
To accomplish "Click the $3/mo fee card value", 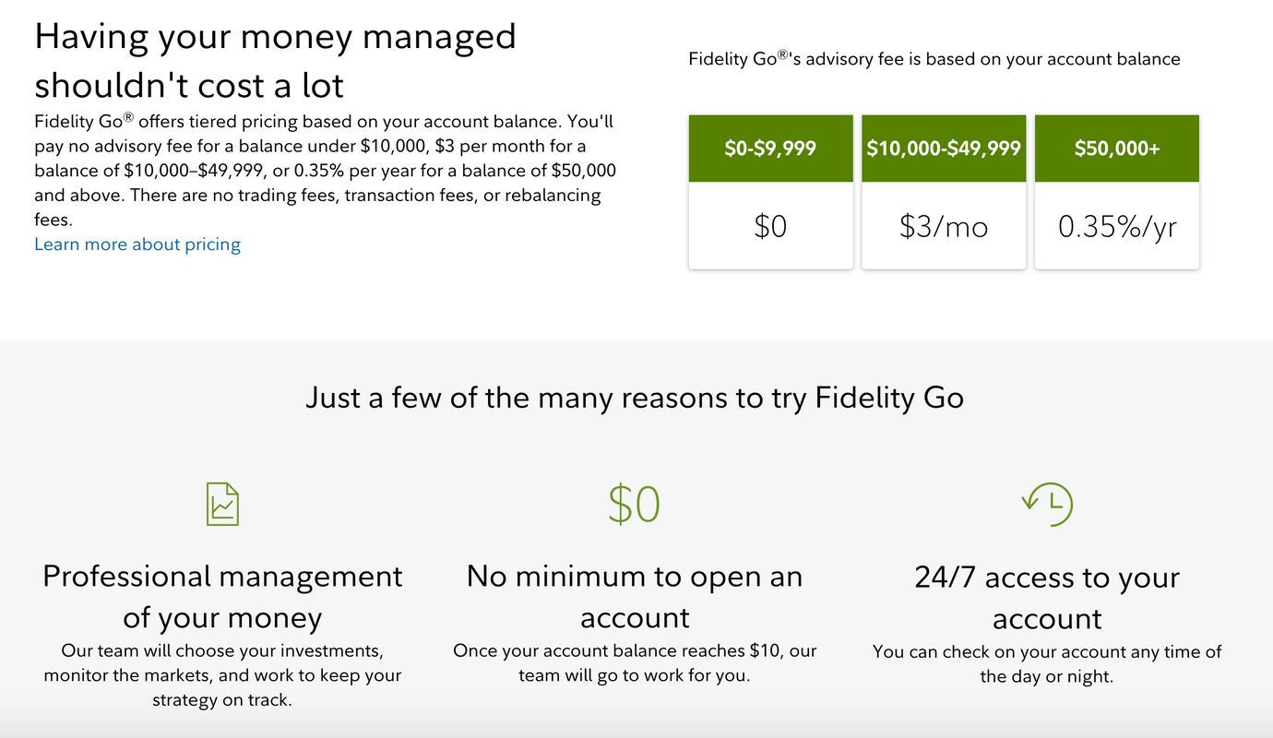I will pos(944,226).
